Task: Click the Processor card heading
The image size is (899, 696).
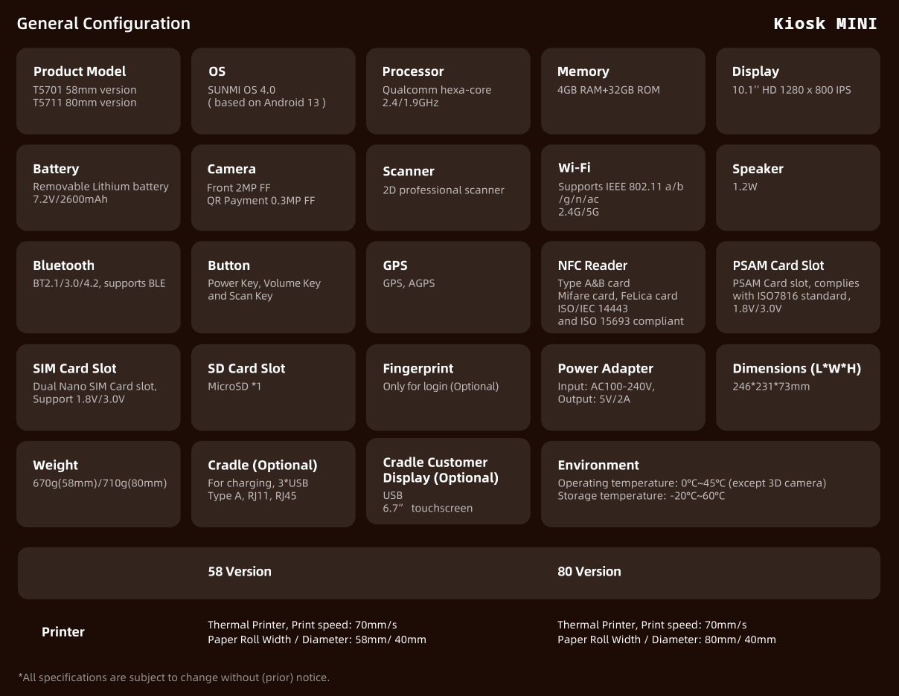Action: pos(413,71)
